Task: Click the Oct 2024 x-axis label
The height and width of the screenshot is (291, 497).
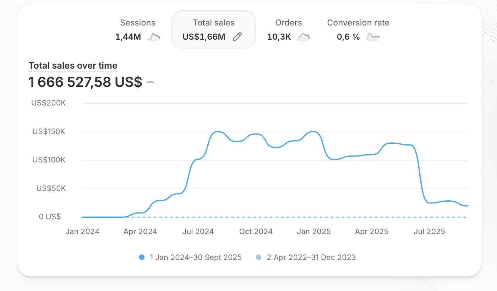Action: tap(256, 232)
